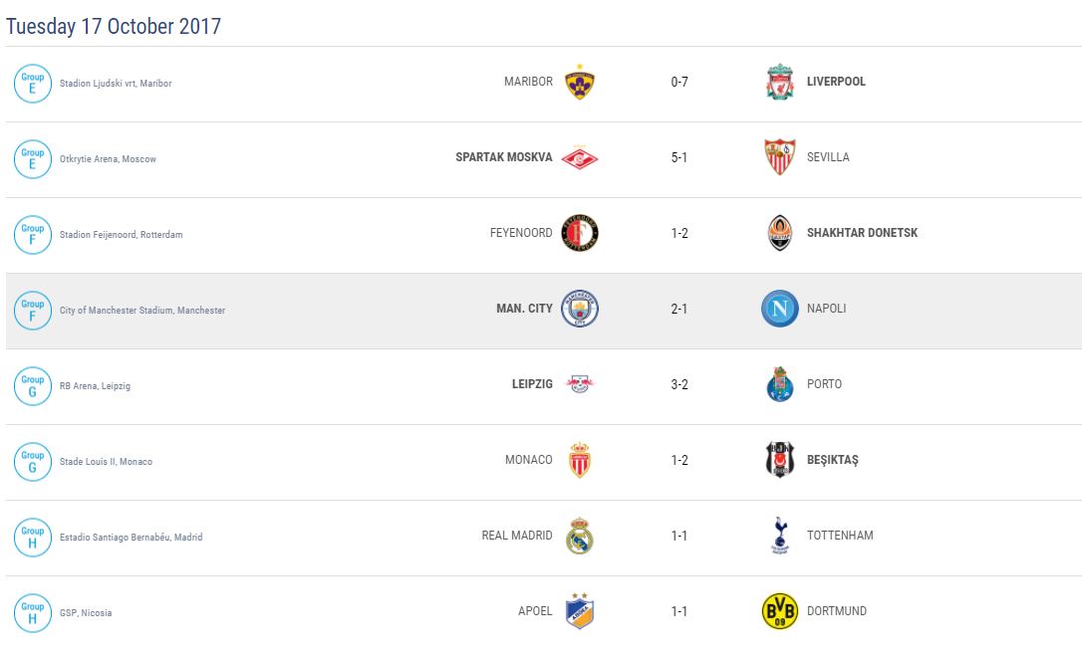The width and height of the screenshot is (1082, 660).
Task: Click the Monaco team name
Action: pyautogui.click(x=528, y=460)
